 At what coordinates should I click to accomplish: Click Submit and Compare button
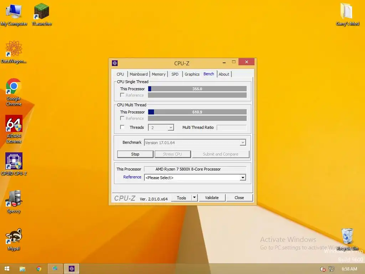pyautogui.click(x=220, y=154)
